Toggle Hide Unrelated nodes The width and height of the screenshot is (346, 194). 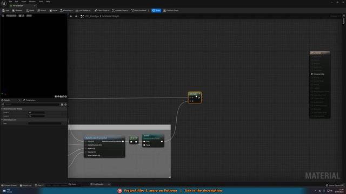click(x=139, y=11)
